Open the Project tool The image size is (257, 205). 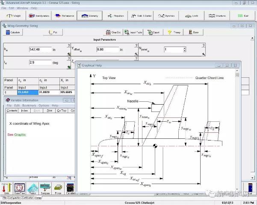(32, 188)
